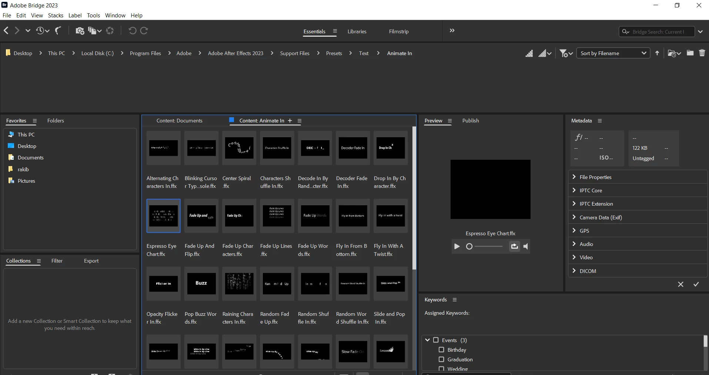
Task: Add new content tab
Action: point(290,121)
